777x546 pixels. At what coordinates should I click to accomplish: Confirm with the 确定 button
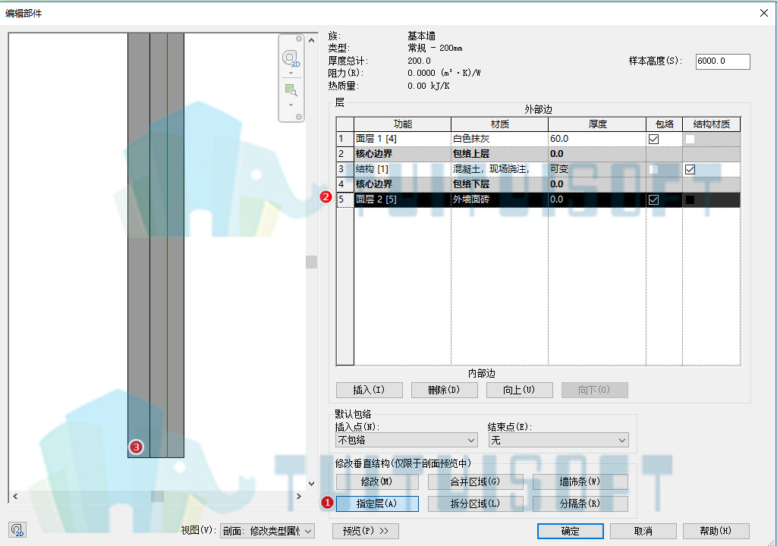[571, 531]
